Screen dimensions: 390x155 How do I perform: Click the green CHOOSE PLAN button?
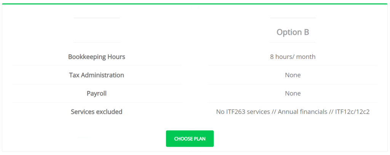pyautogui.click(x=190, y=139)
